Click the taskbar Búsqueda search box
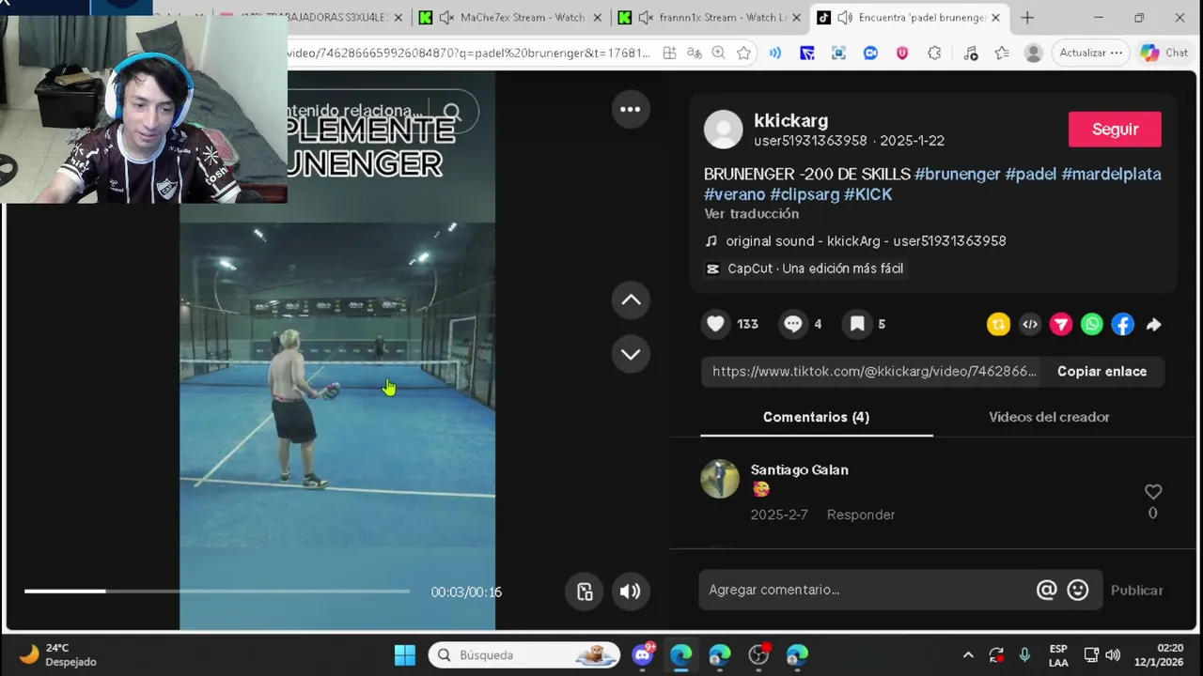 coord(524,655)
